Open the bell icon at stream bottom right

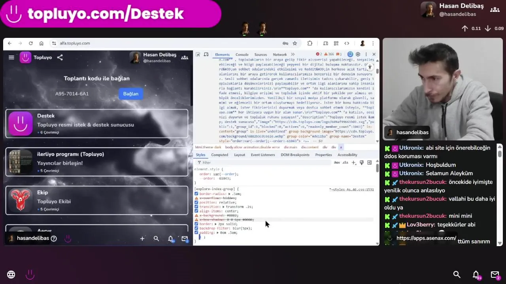476,275
